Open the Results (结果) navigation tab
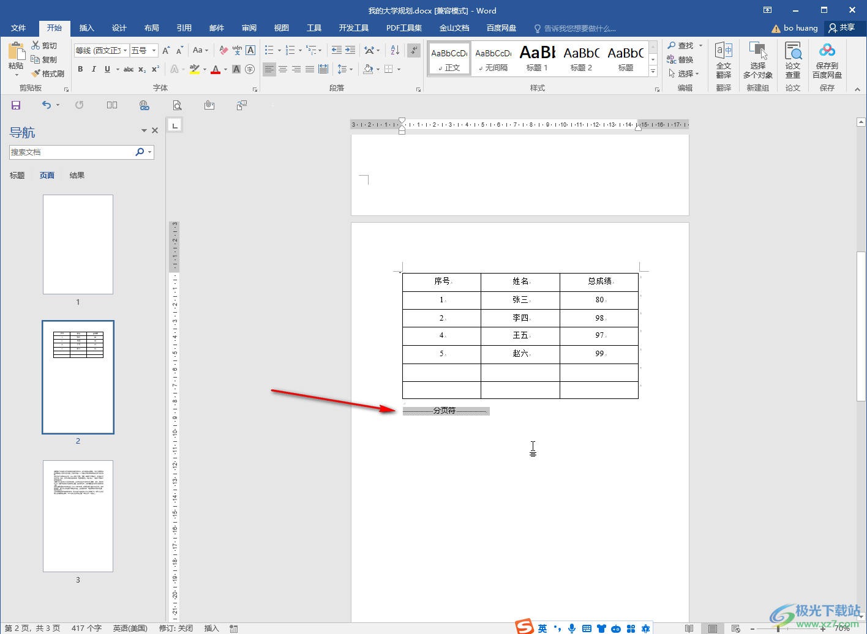The width and height of the screenshot is (867, 634). (x=77, y=176)
